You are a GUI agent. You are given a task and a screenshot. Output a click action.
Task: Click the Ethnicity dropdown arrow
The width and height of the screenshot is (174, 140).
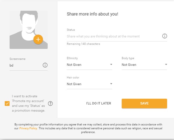click(x=111, y=64)
